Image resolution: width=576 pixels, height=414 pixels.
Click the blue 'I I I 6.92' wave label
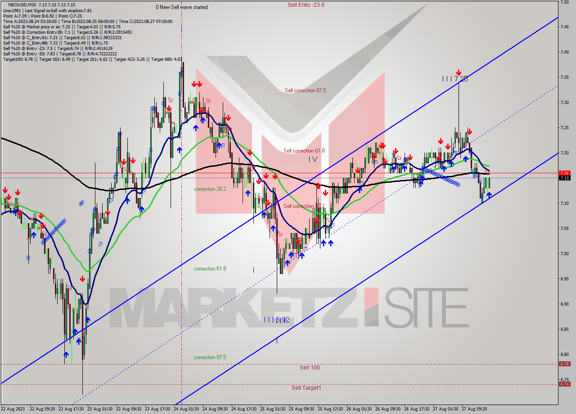(277, 319)
